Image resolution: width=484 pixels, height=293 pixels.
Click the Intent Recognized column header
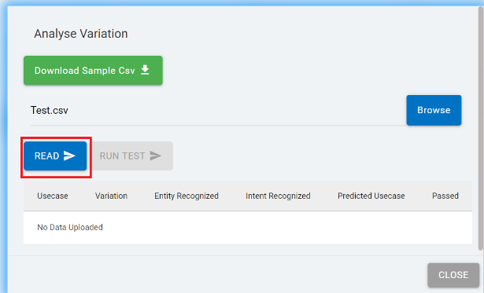(278, 196)
